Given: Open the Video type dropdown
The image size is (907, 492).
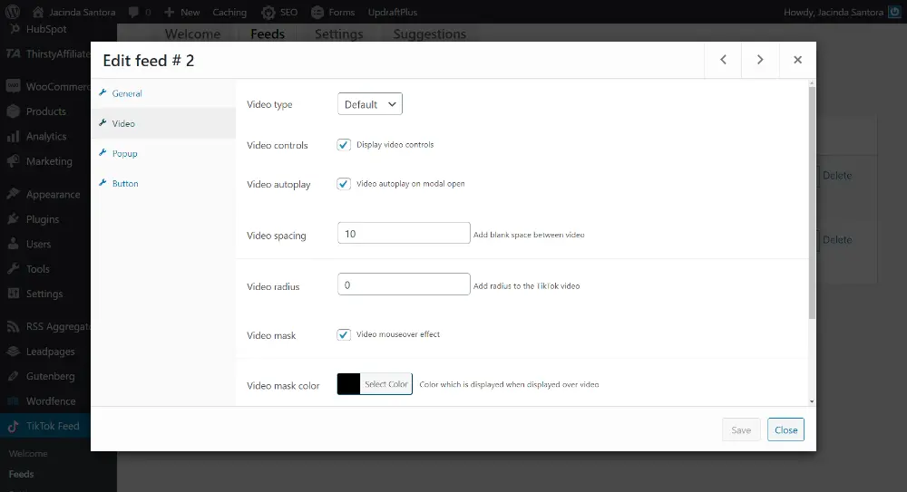Looking at the screenshot, I should [369, 104].
